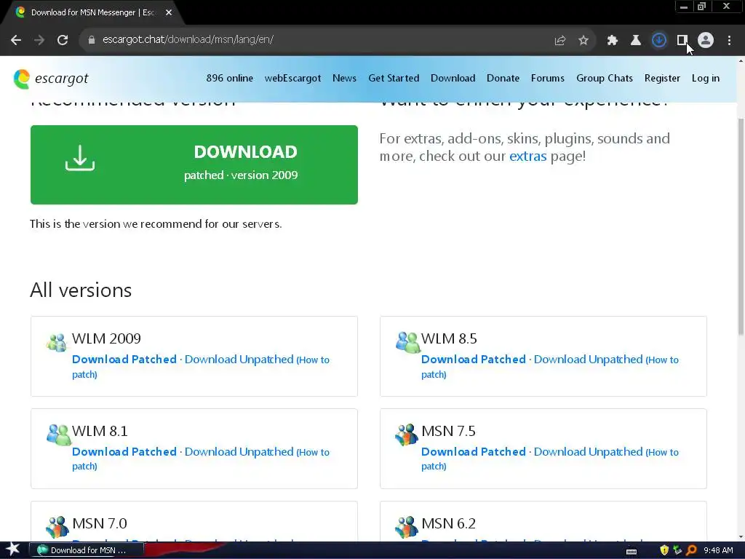The width and height of the screenshot is (745, 559).
Task: Click the download arrow icon on green button
Action: pos(80,158)
